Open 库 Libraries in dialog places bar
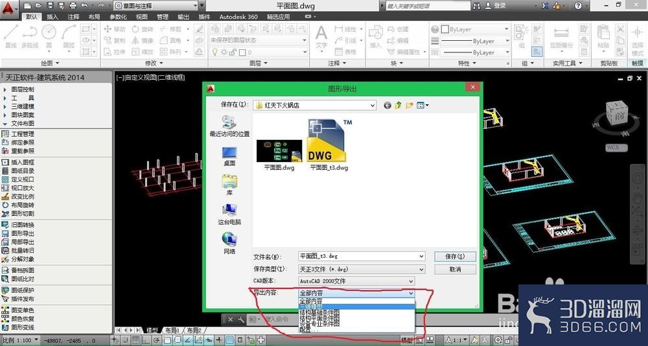Image resolution: width=648 pixels, height=346 pixels. pyautogui.click(x=229, y=185)
